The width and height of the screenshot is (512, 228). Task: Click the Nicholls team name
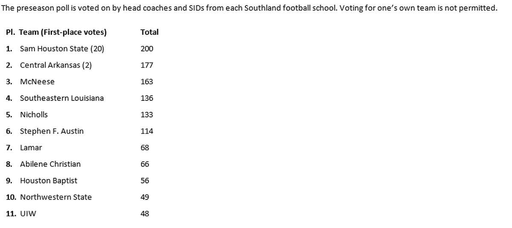(34, 114)
